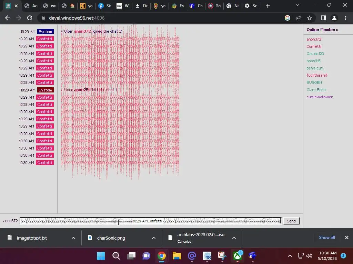Switch to the Settings tab
The image size is (353, 264).
click(x=251, y=6)
